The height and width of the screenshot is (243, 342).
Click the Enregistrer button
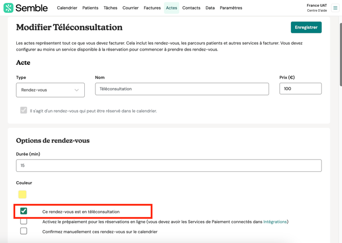[x=306, y=27]
